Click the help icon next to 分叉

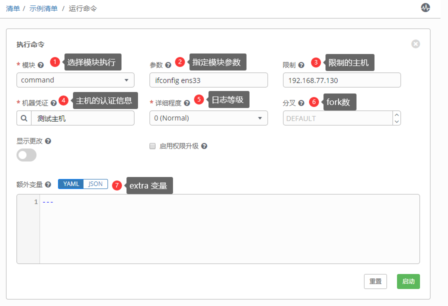pyautogui.click(x=301, y=103)
